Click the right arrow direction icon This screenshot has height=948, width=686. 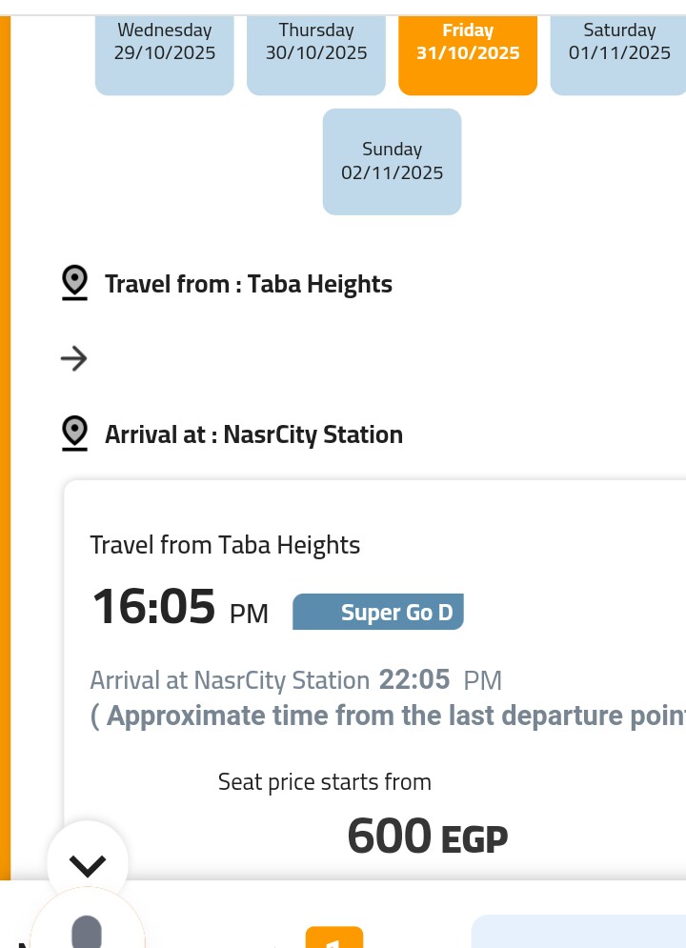pyautogui.click(x=73, y=358)
